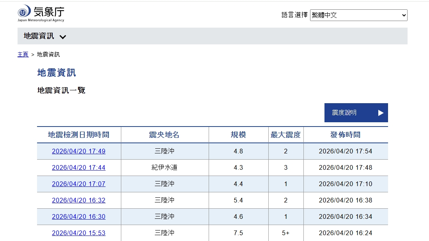Click the 地震檢測日期時間 column header

pos(79,135)
